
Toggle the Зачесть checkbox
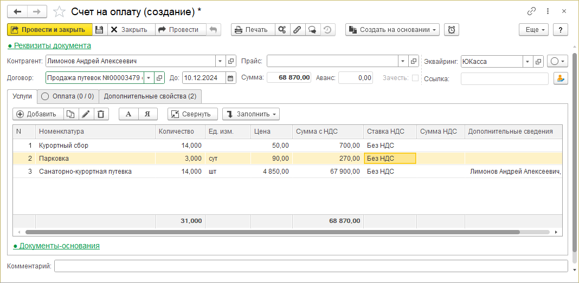coord(415,78)
